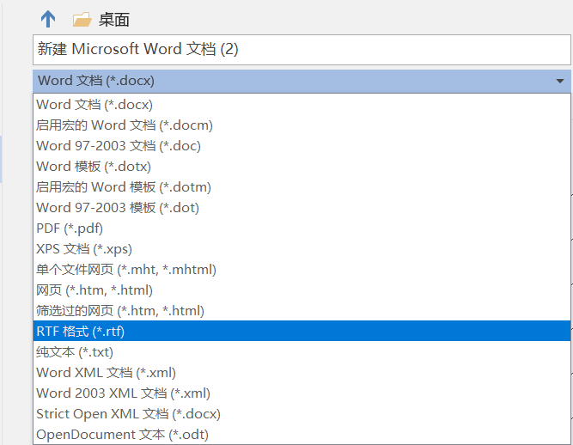Click the file type dropdown arrow
Screen dimensions: 573x445
pyautogui.click(x=559, y=81)
